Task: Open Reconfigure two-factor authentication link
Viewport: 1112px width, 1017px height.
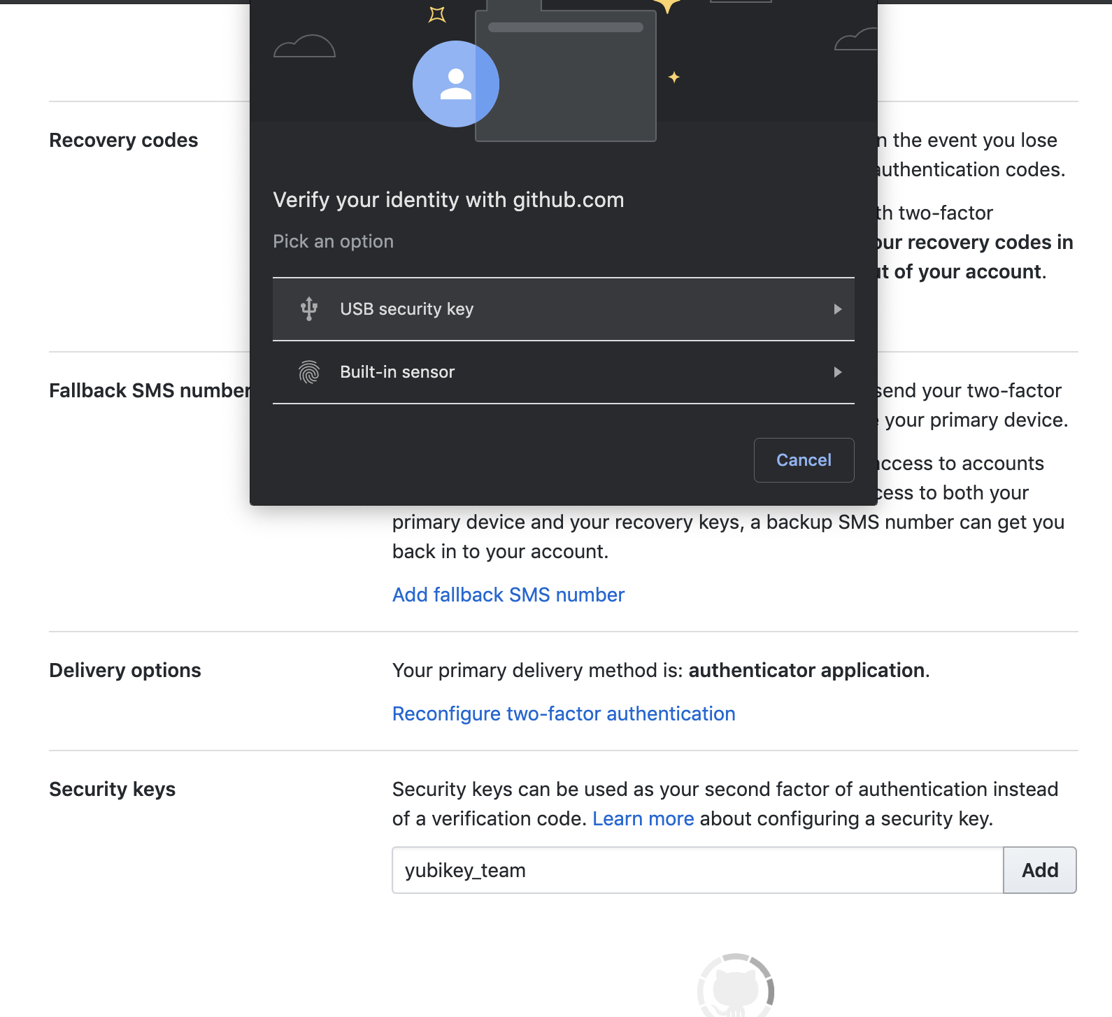Action: pos(564,713)
